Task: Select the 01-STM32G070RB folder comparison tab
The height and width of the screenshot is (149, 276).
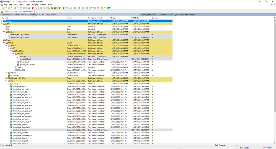Action: tap(17, 11)
